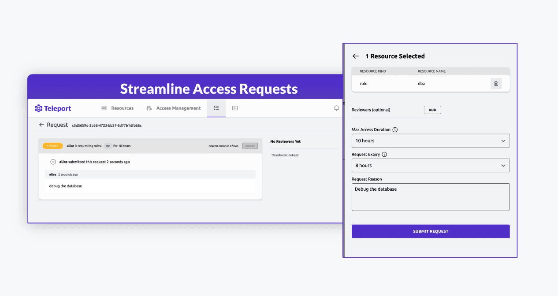Image resolution: width=558 pixels, height=296 pixels.
Task: Select the access requests checklist tab
Action: click(216, 108)
